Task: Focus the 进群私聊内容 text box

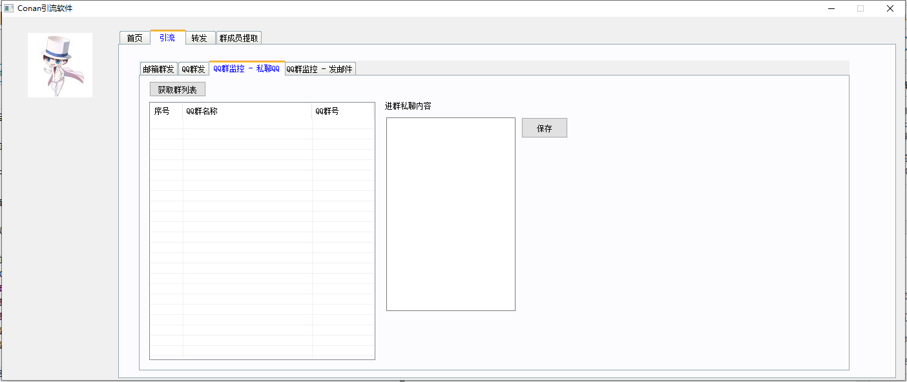Action: pyautogui.click(x=450, y=214)
